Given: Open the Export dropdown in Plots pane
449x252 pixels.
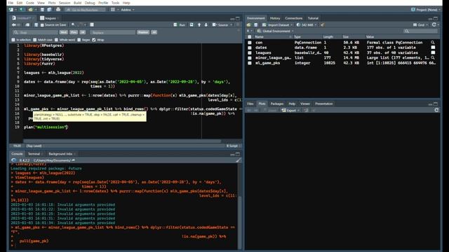Looking at the screenshot, I should (290, 111).
